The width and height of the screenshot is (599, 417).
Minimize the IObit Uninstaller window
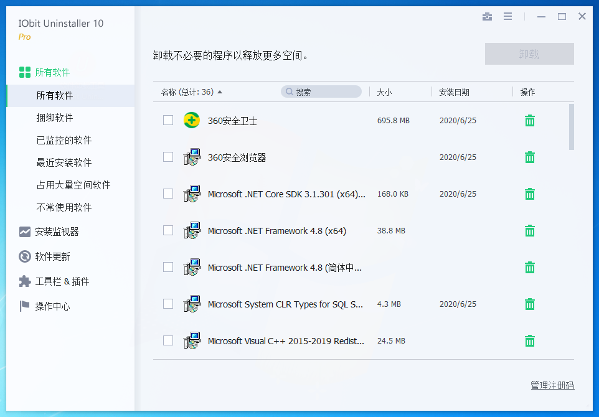coord(541,16)
